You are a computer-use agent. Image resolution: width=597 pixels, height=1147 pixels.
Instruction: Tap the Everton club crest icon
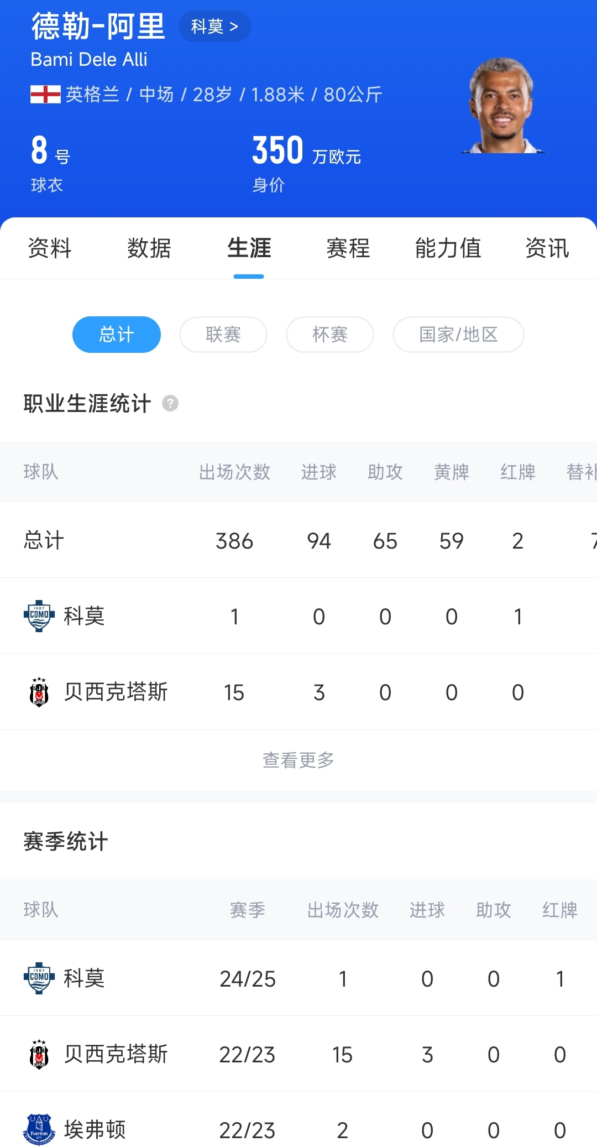[39, 1129]
